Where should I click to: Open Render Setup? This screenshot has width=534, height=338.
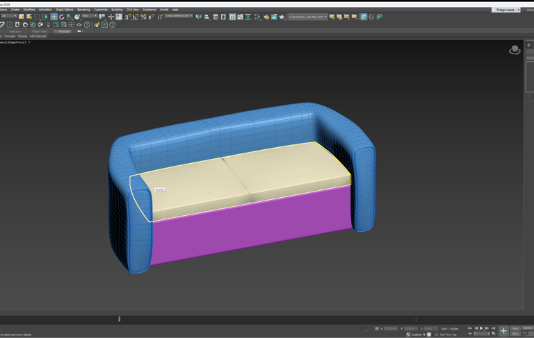coord(266,17)
